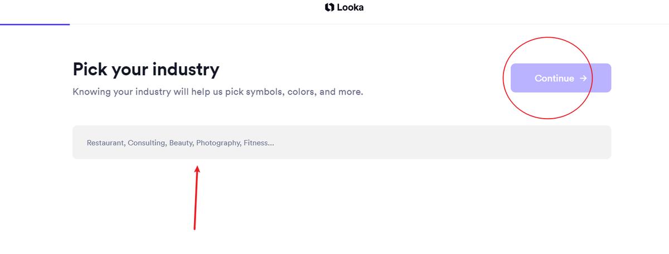Click the "Continue" label text
669x254 pixels.
(554, 79)
